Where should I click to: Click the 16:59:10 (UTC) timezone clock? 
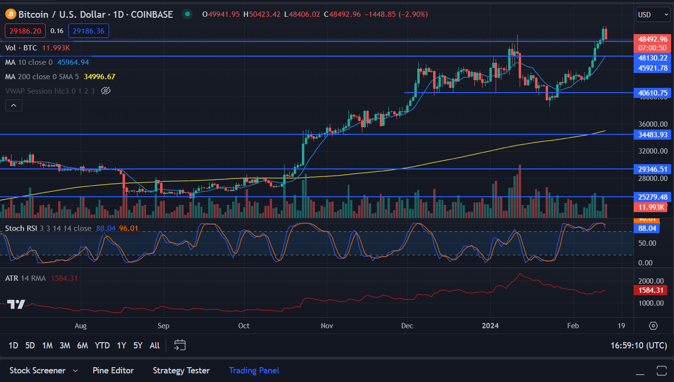click(x=639, y=345)
